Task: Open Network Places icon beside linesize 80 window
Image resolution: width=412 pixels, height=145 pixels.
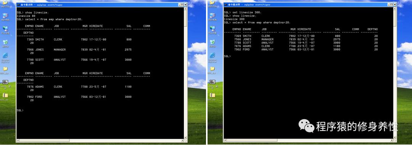Action: [5, 29]
